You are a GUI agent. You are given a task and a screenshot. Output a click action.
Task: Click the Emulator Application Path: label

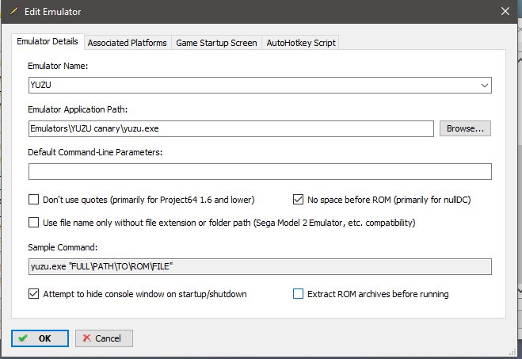[78, 109]
